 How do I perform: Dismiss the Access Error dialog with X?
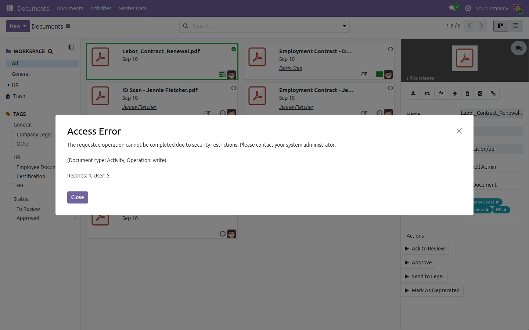(x=459, y=131)
